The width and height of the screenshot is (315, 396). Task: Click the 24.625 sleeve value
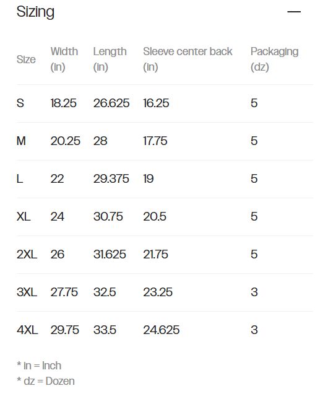[x=161, y=330]
